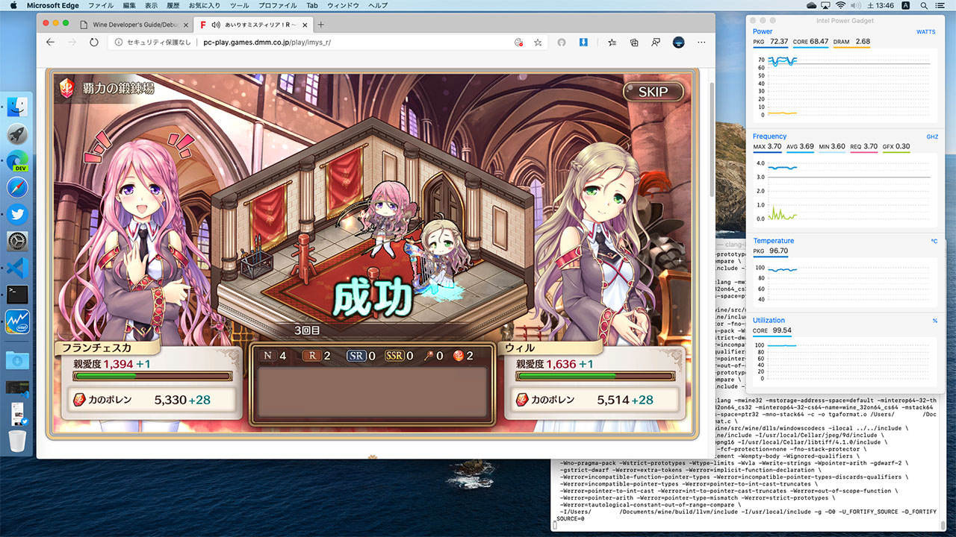Viewport: 956px width, 537px height.
Task: Mute the audio icon on game tab
Action: (216, 25)
